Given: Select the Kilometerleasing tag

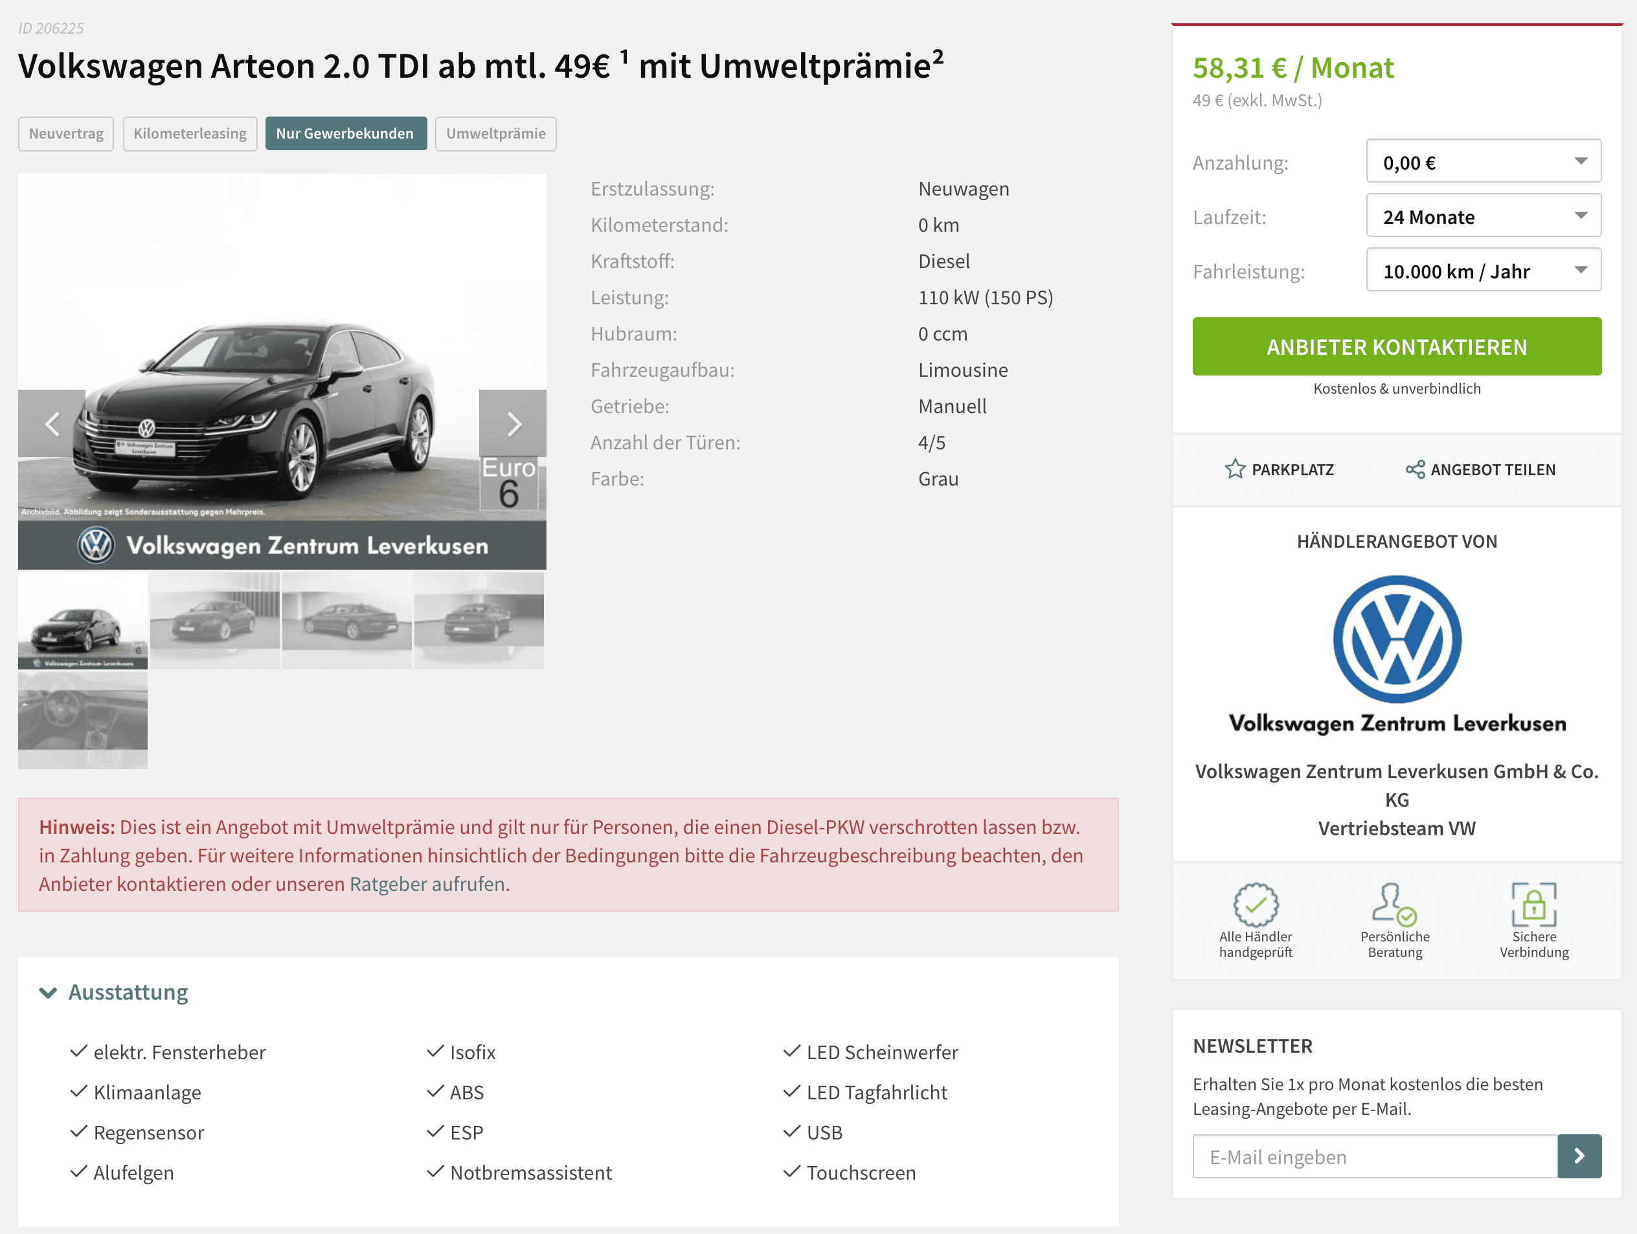Looking at the screenshot, I should (190, 133).
